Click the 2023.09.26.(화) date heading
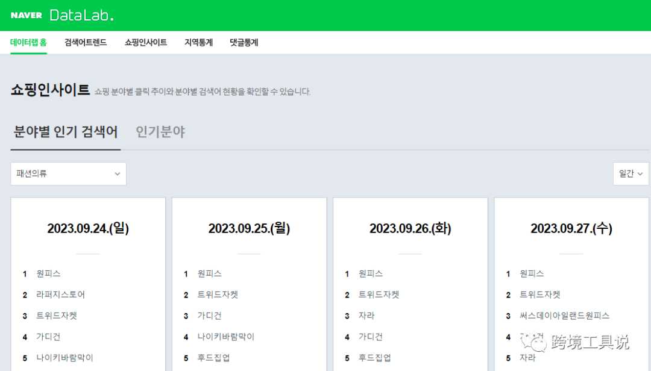 410,228
